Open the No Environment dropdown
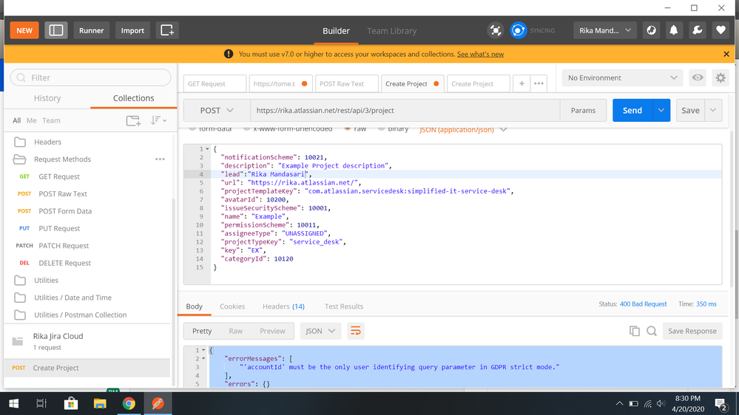Image resolution: width=739 pixels, height=415 pixels. pos(622,78)
